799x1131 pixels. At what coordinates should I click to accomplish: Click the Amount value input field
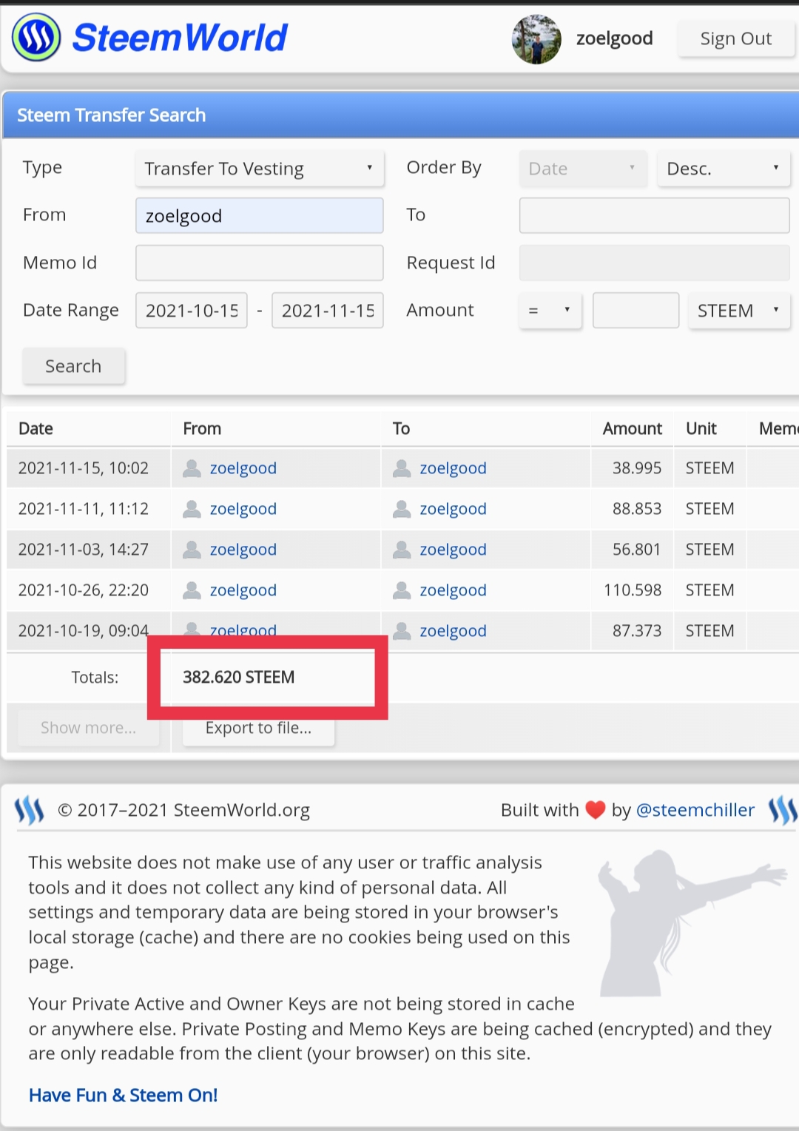coord(636,310)
